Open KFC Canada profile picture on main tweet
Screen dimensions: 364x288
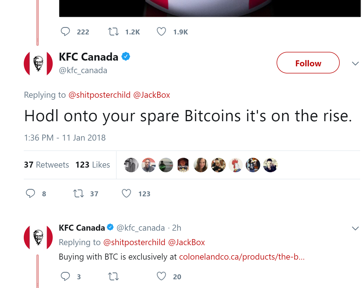[38, 63]
